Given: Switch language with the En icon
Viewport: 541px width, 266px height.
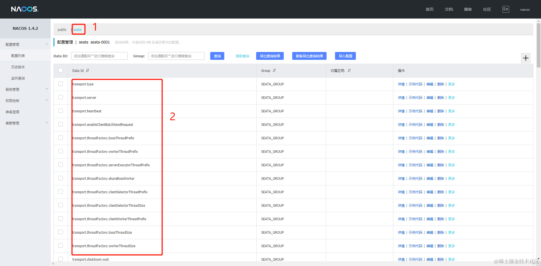Looking at the screenshot, I should tap(505, 9).
